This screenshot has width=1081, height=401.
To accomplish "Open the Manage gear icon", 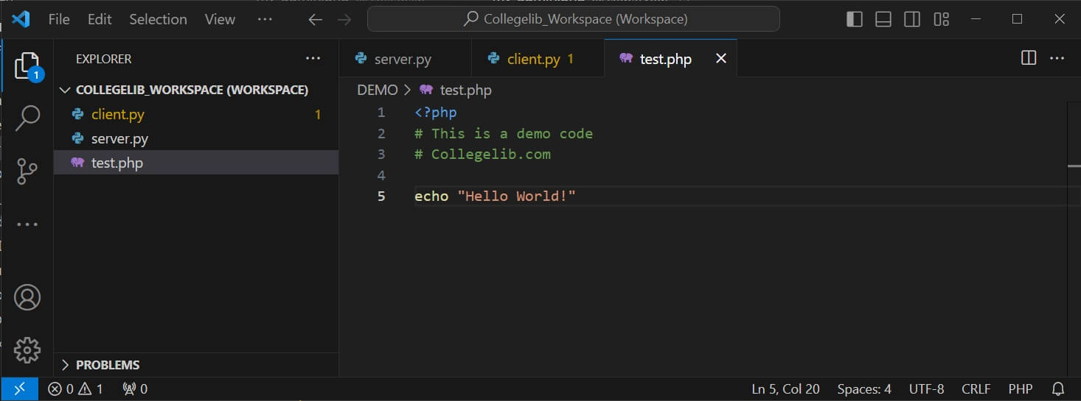I will tap(27, 350).
